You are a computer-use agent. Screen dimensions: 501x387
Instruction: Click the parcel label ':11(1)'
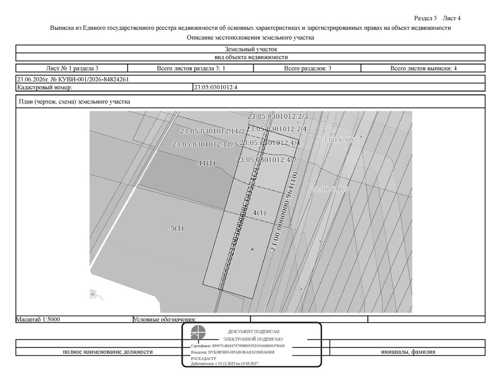click(x=205, y=163)
